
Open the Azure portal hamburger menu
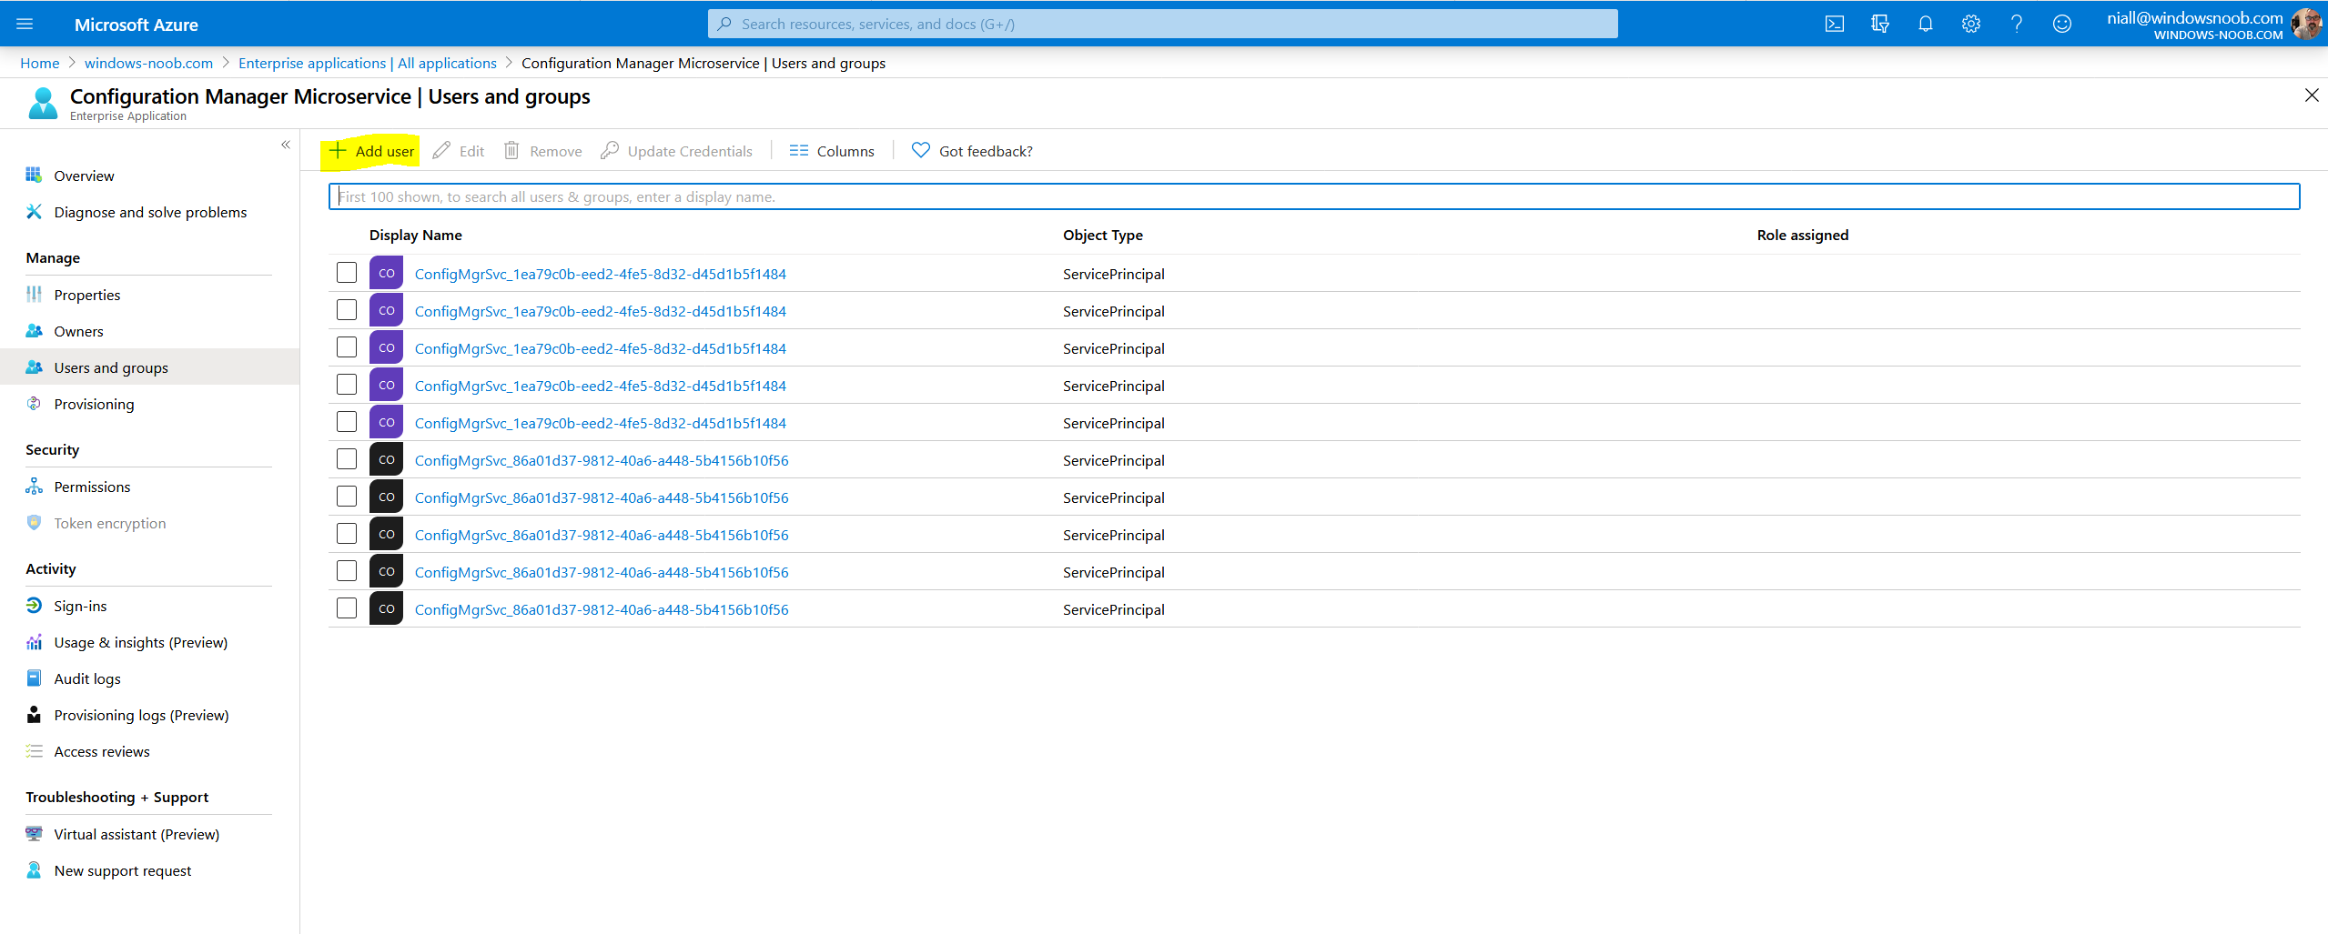25,25
